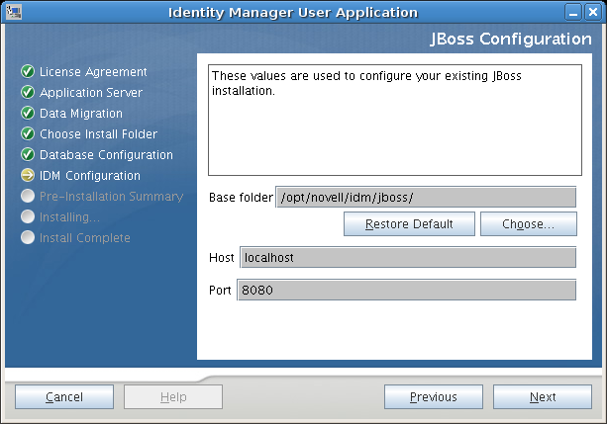607x424 pixels.
Task: Select the Port number field
Action: pos(406,291)
